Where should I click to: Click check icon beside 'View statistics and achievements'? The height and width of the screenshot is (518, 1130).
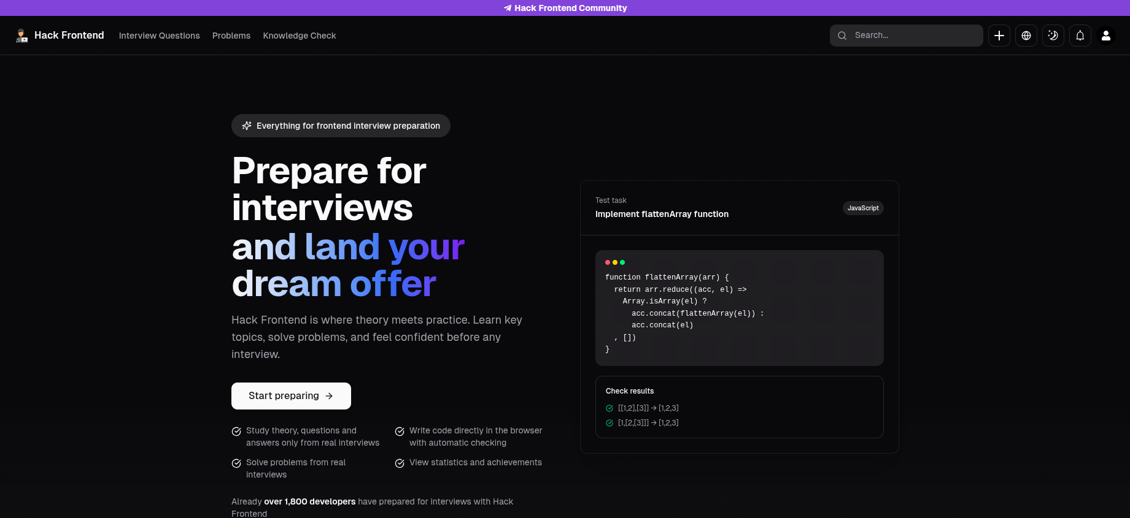pos(400,463)
